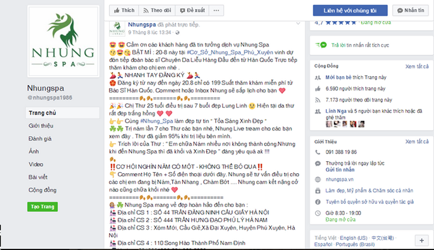Open the Giới thiệu sidebar tab
The height and width of the screenshot is (250, 434).
tap(41, 126)
